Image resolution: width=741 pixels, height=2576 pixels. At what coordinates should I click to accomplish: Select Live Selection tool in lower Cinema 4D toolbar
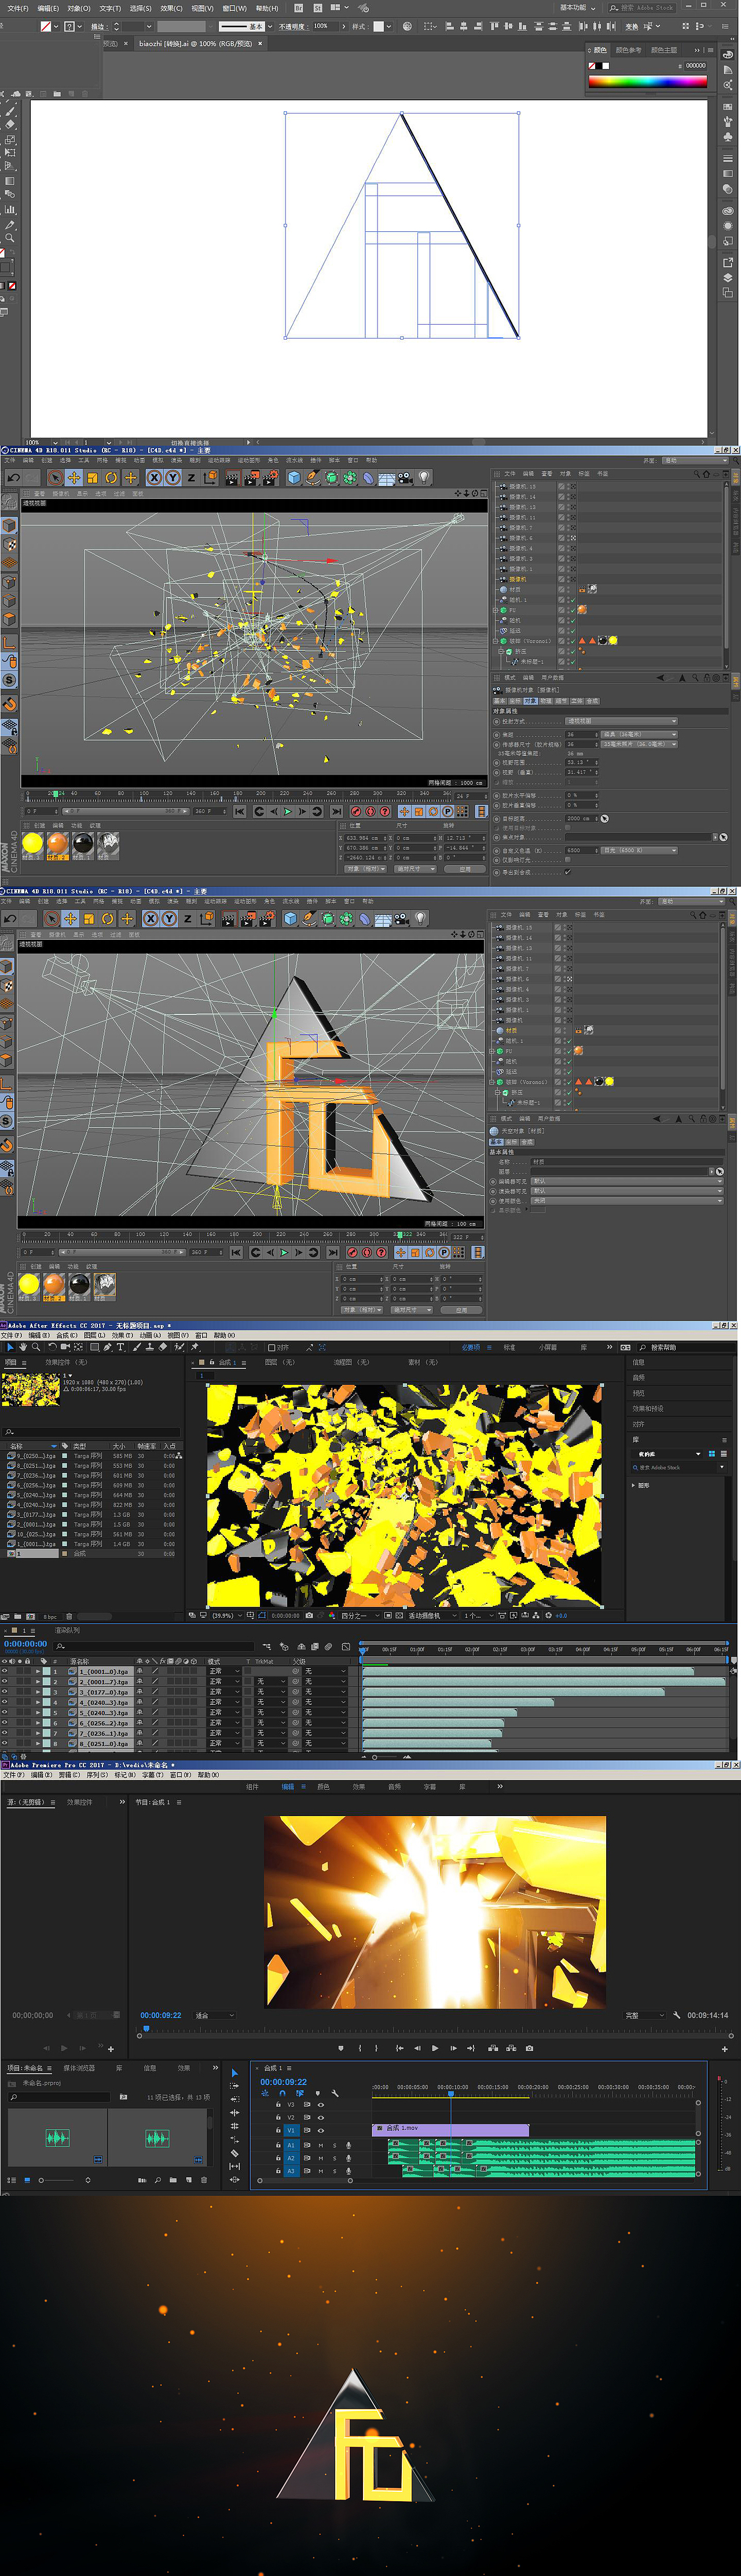click(53, 918)
